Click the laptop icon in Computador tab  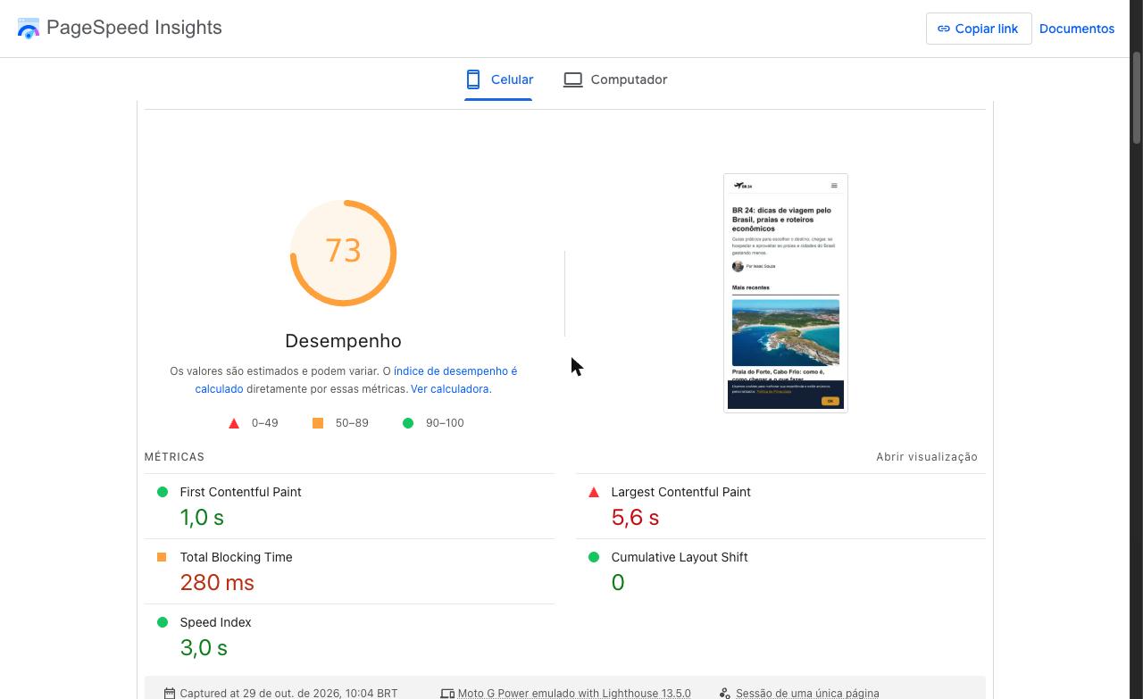click(x=573, y=79)
